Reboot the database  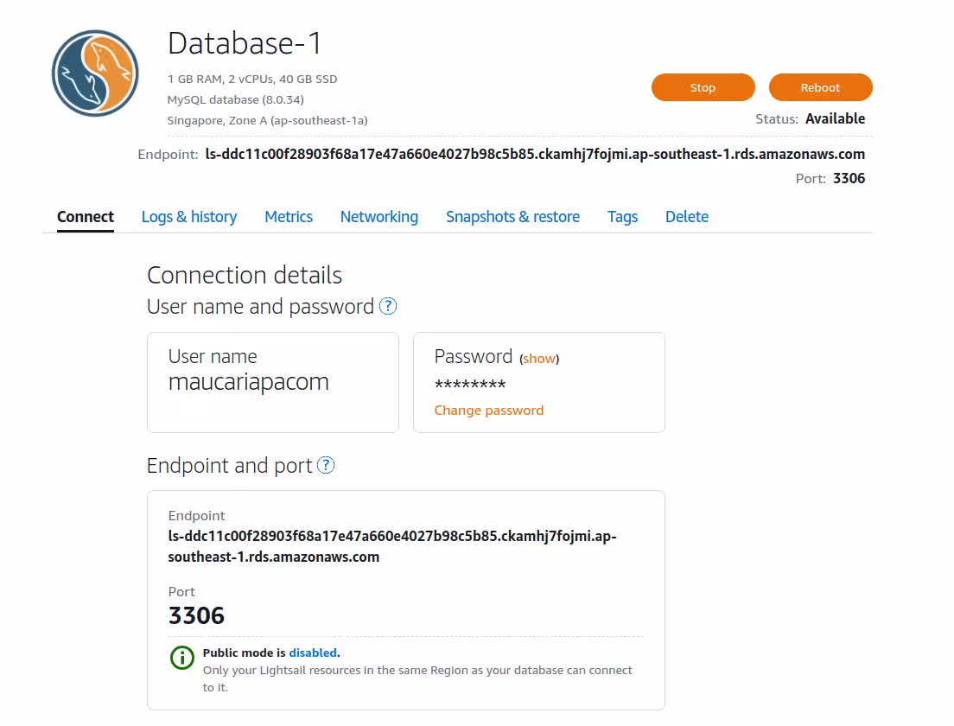point(820,87)
